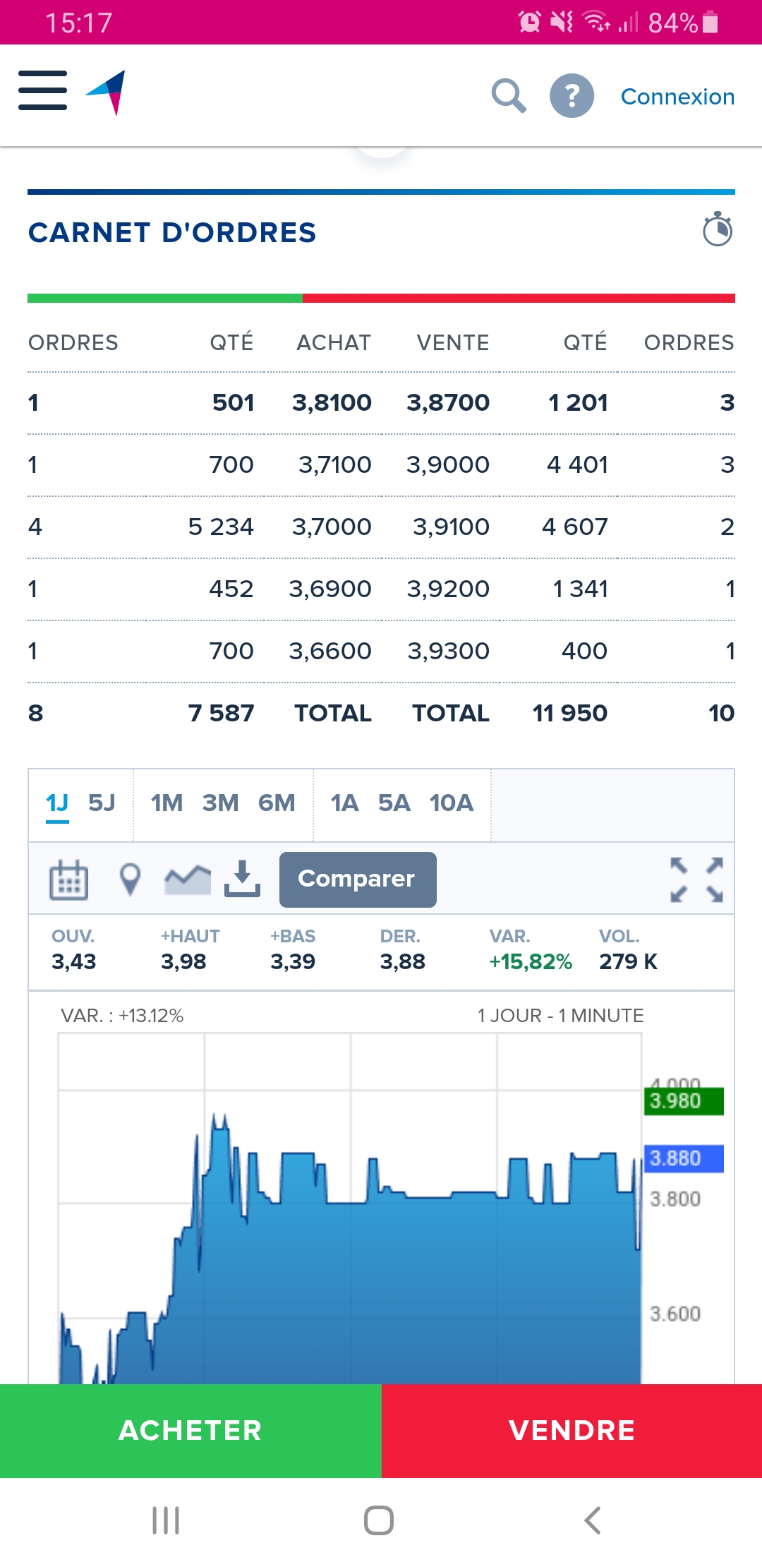Open the help question mark icon

pyautogui.click(x=571, y=96)
